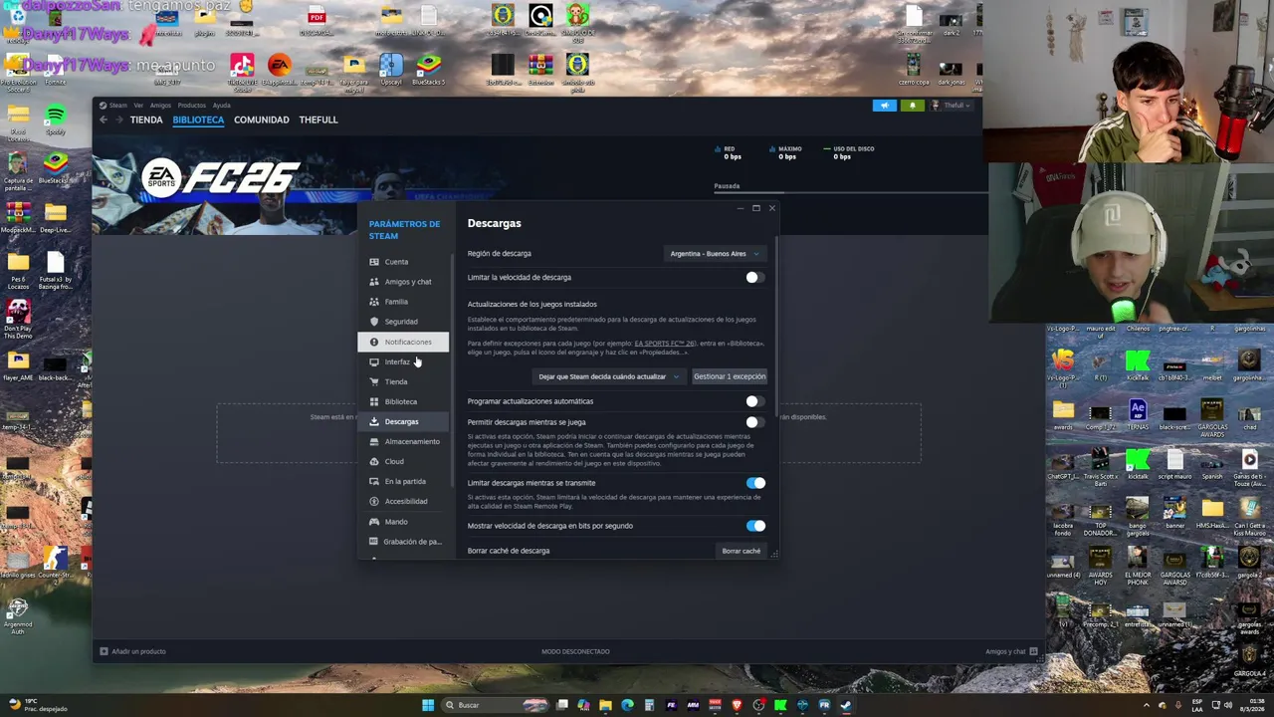Select the Familia settings section
The width and height of the screenshot is (1274, 717).
[402, 302]
